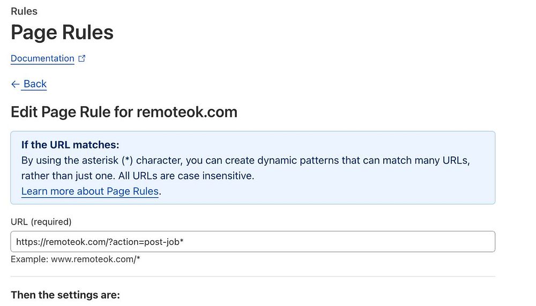
Task: Click the Edit Page Rule for remoteok.com heading
Action: coord(124,112)
